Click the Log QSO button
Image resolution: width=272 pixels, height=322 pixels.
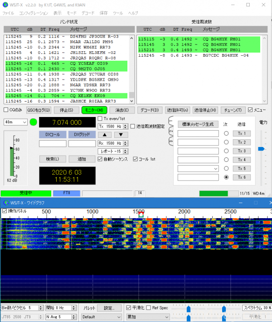click(39, 110)
